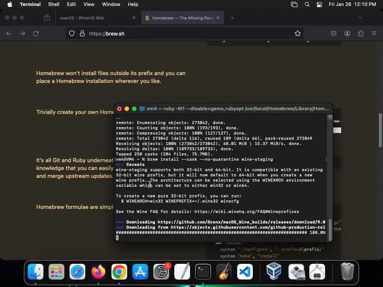Open Launchpad from the Dock
Screen dimensions: 383x287
point(56,272)
